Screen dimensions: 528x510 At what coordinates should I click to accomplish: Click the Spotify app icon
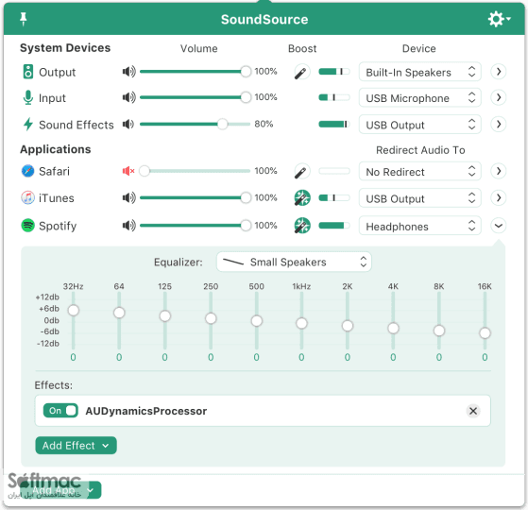point(28,225)
